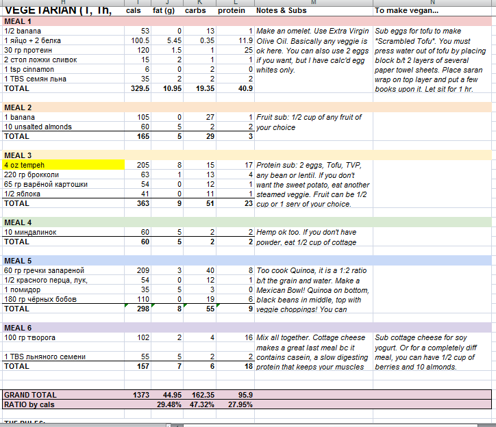The image size is (496, 427).
Task: Click the 'RATIO by cals' label cell
Action: [x=63, y=404]
